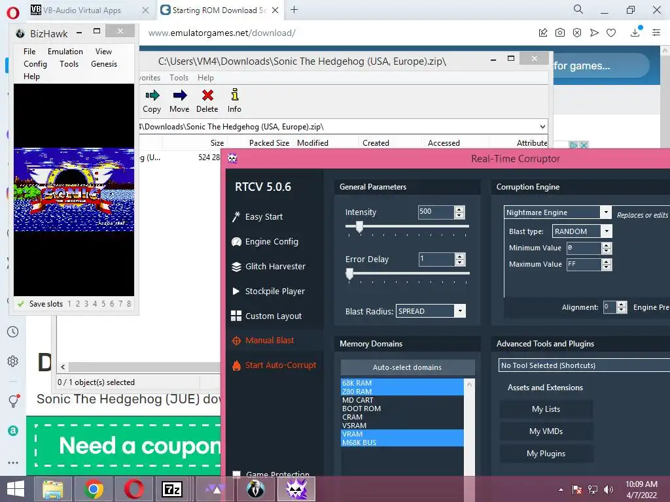The height and width of the screenshot is (502, 670).
Task: Open My VMDs button
Action: (x=546, y=431)
